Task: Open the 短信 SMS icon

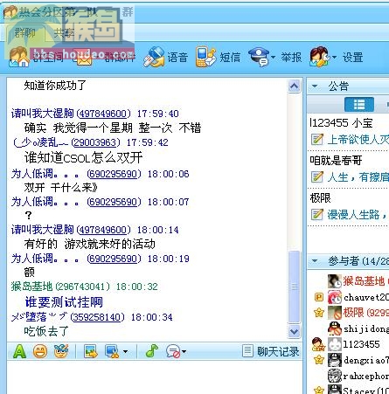Action: (x=205, y=57)
